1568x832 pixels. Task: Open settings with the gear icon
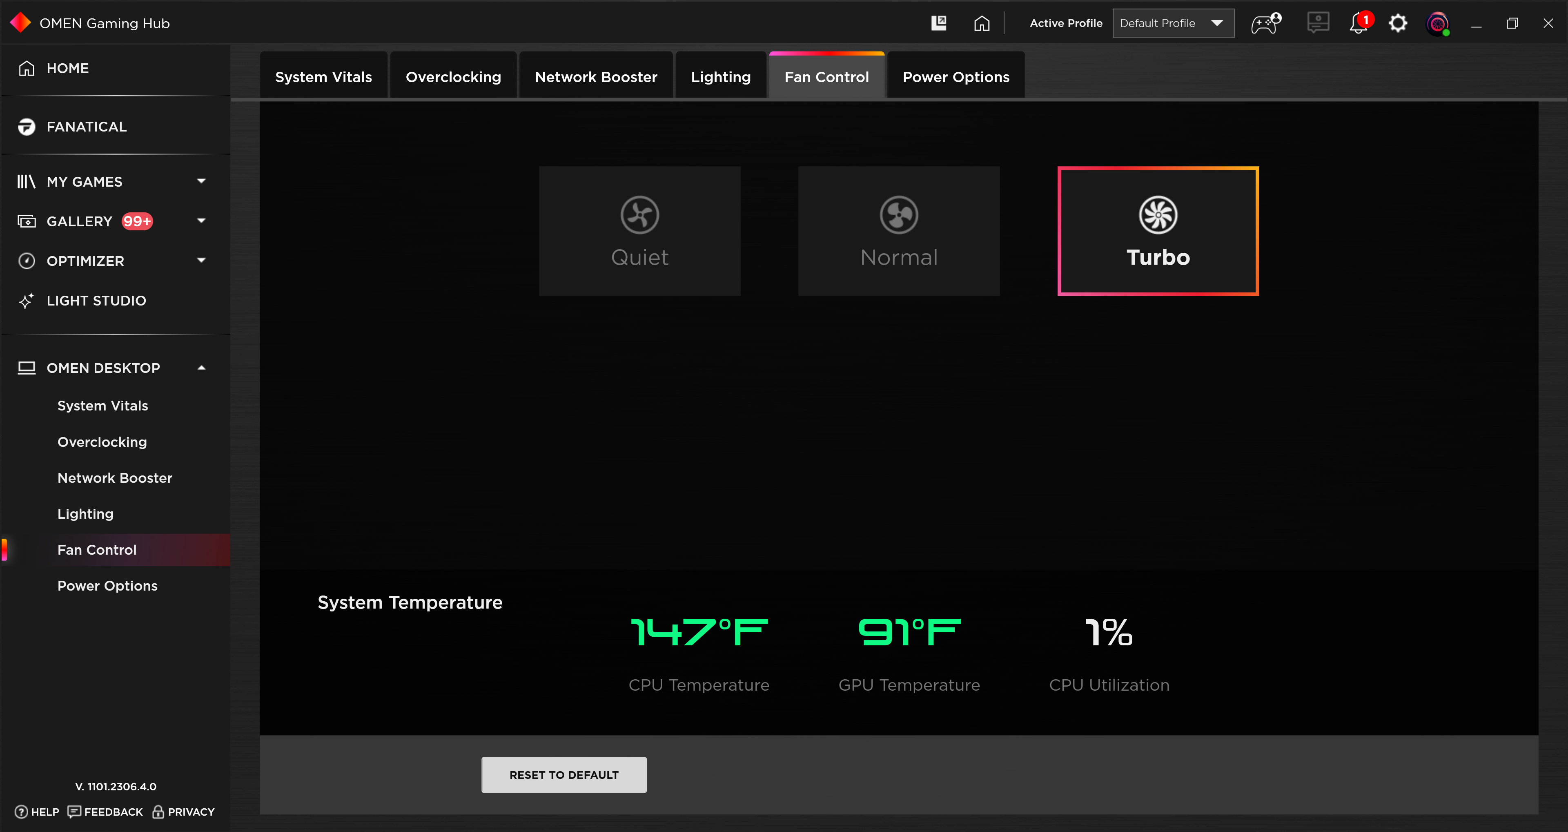click(x=1398, y=23)
